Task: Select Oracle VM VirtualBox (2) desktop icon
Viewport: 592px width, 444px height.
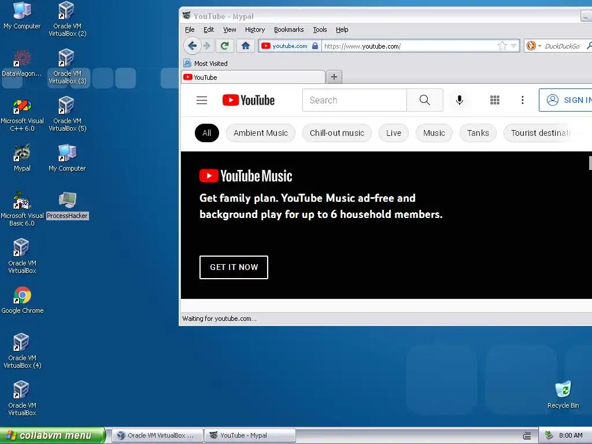Action: 67,19
